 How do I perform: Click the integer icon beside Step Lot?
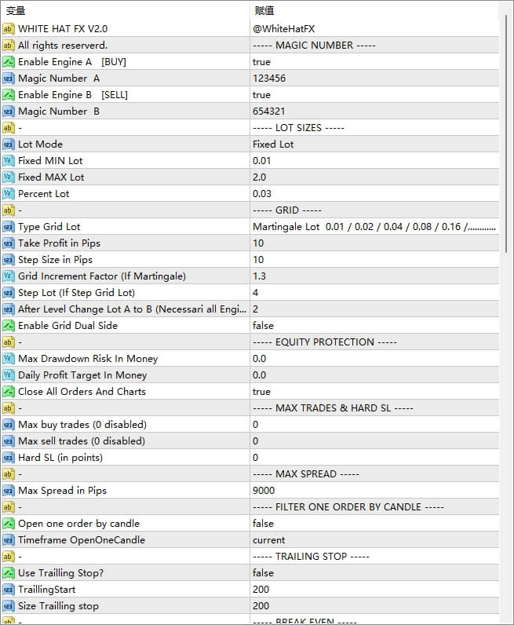click(x=8, y=293)
